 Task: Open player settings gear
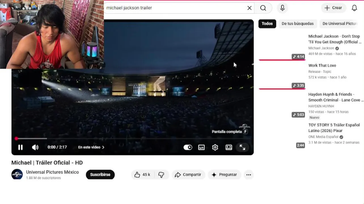click(215, 147)
